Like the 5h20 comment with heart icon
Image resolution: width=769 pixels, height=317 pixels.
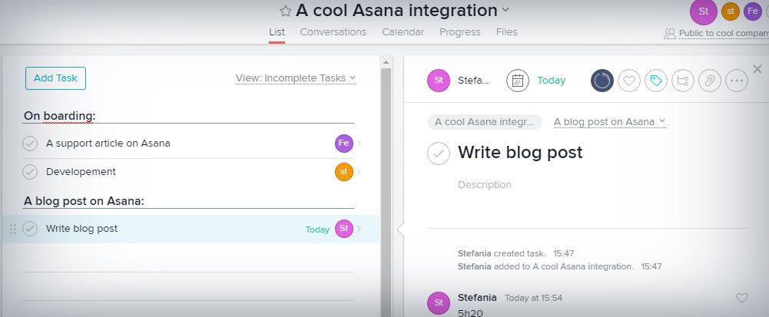coord(742,298)
